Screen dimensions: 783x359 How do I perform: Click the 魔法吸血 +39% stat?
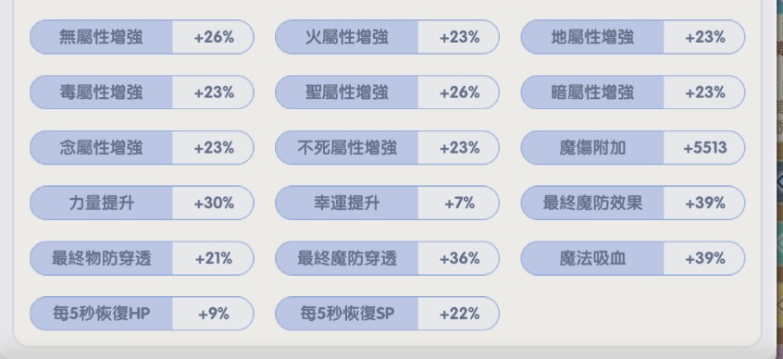(633, 258)
